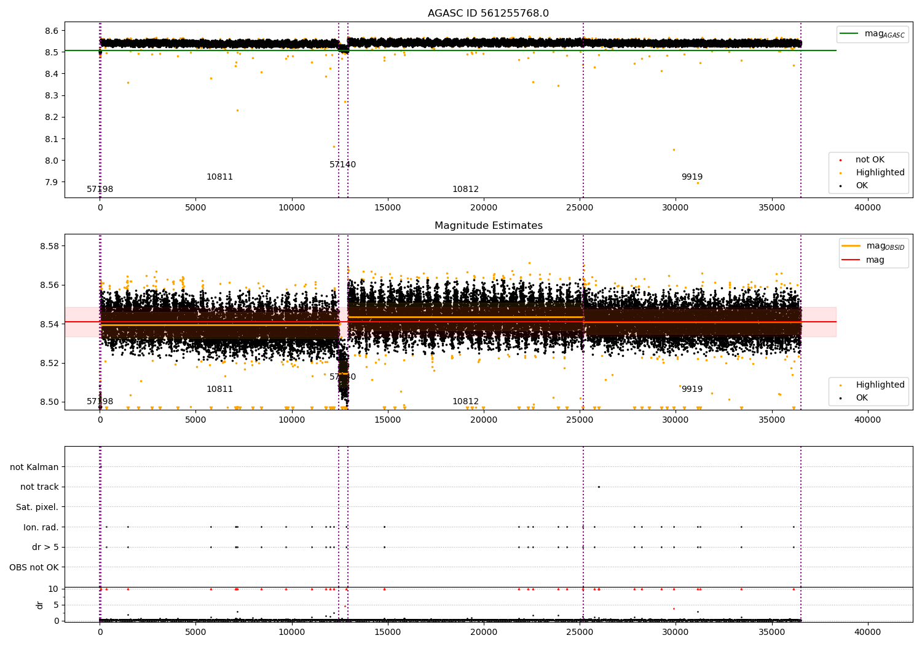
Task: Click the 57198 label in the Magnitude Estimates plot
Action: (100, 402)
